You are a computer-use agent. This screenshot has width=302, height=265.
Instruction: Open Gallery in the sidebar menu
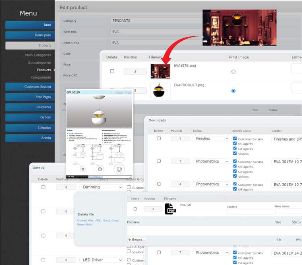[30, 117]
